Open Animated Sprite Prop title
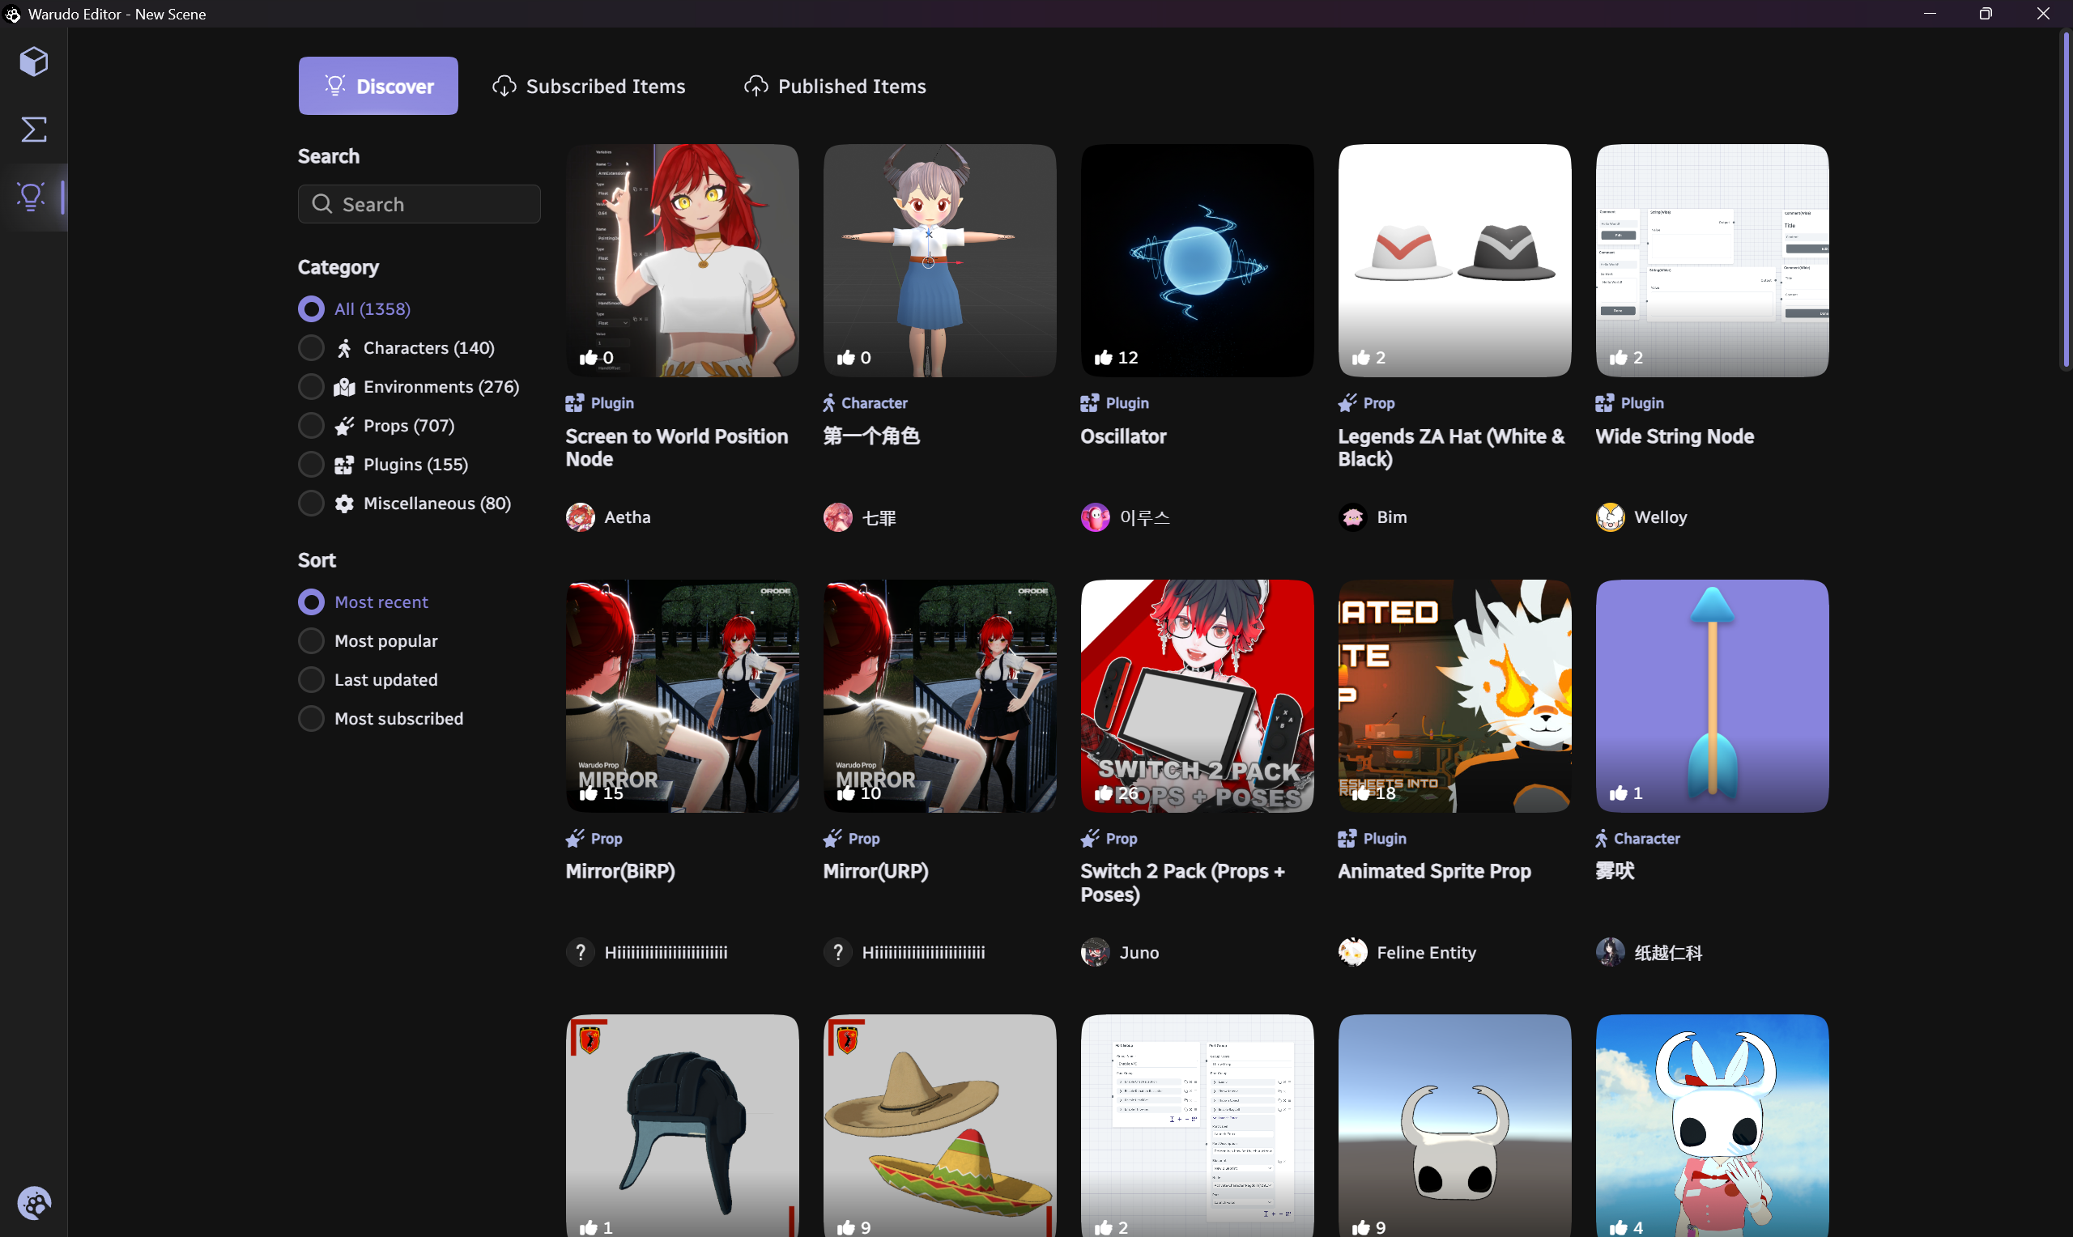2073x1237 pixels. coord(1435,871)
